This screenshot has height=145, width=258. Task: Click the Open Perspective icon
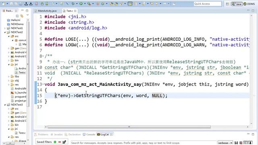point(227,4)
